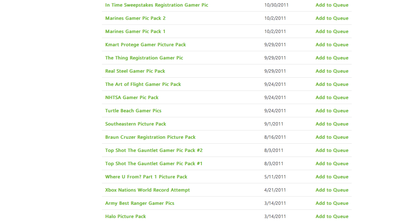Viewport: 398px width, 221px height.
Task: Add Kmart Protege Picture Pack to queue
Action: pos(332,45)
